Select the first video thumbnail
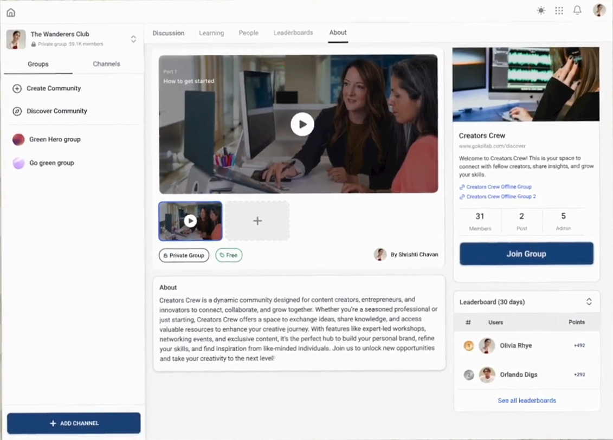613x440 pixels. [190, 221]
